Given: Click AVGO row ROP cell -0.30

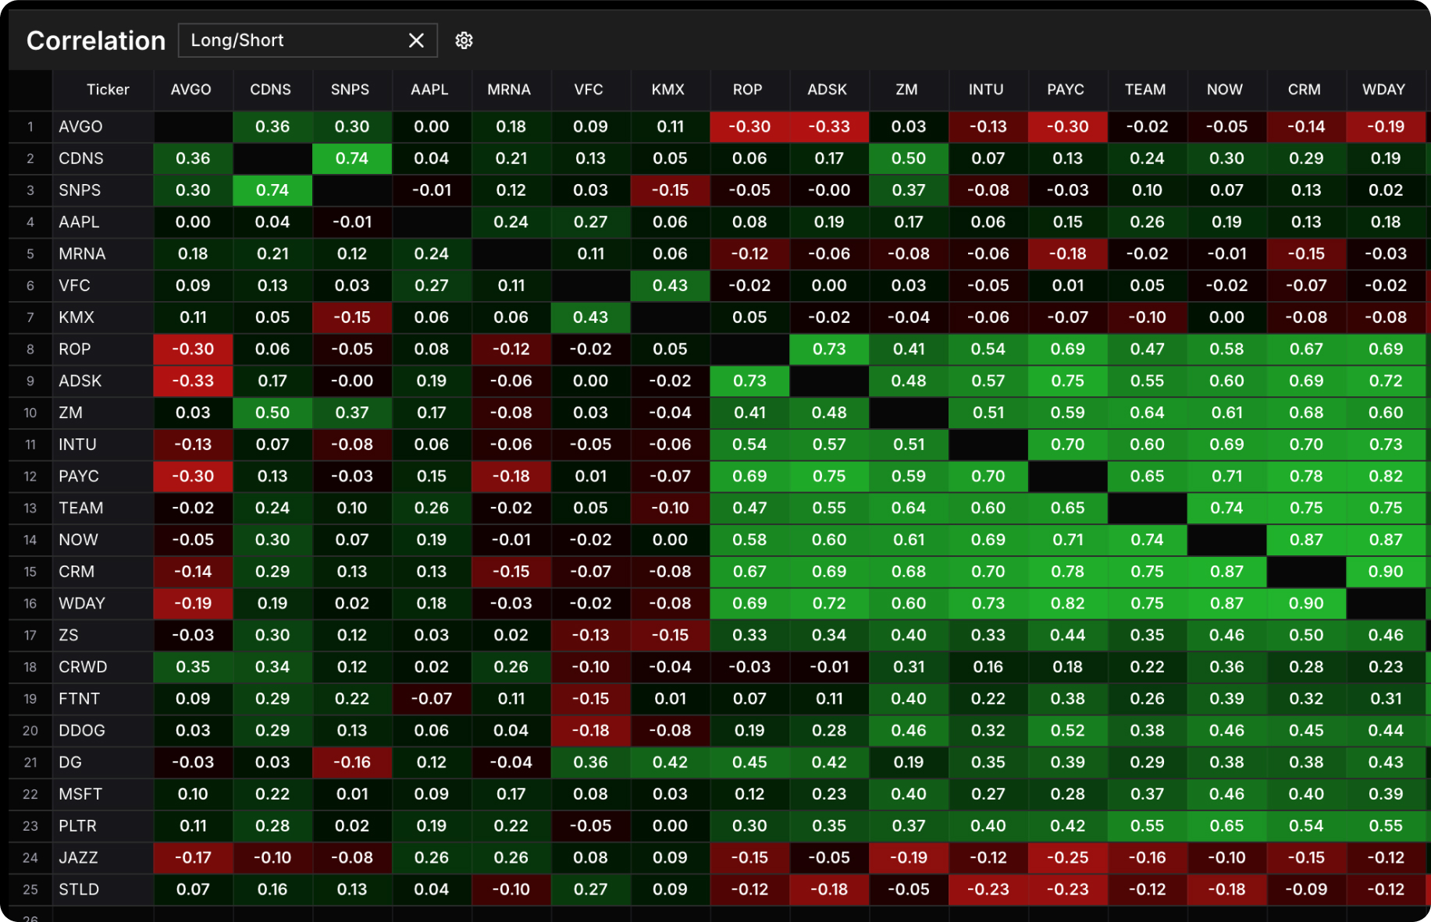Looking at the screenshot, I should pyautogui.click(x=749, y=126).
